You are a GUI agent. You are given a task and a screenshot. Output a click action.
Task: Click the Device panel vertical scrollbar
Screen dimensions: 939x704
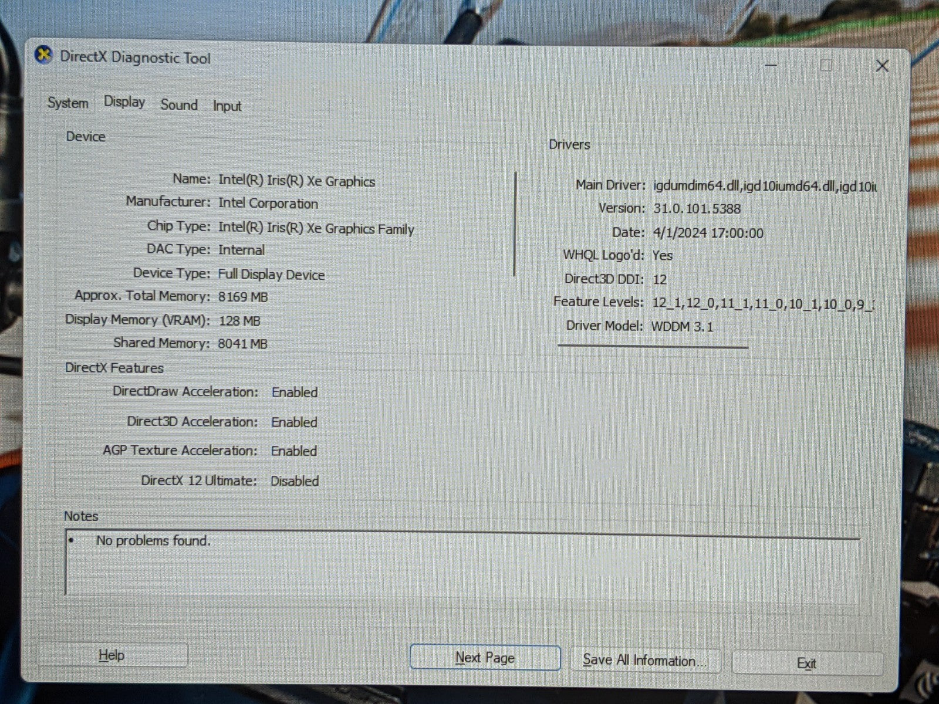click(x=515, y=224)
